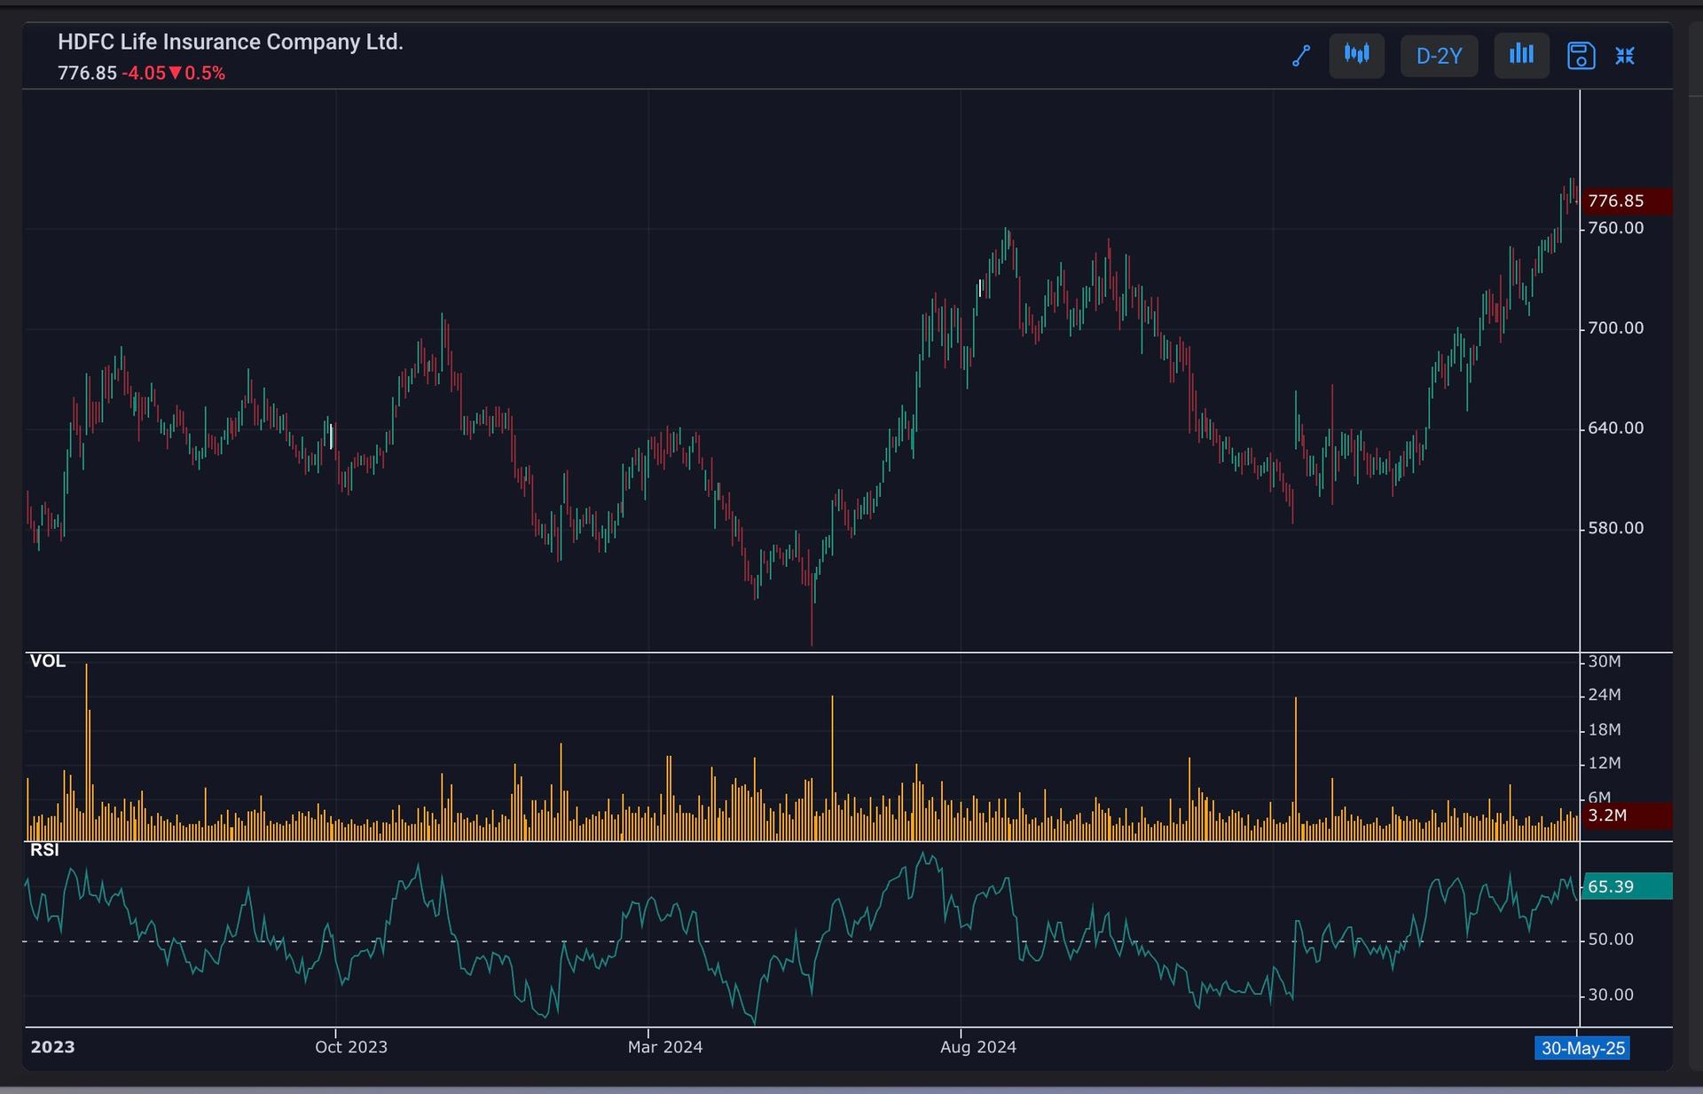Click the 24M volume axis label
Screen dimensions: 1703x1094
(1605, 695)
